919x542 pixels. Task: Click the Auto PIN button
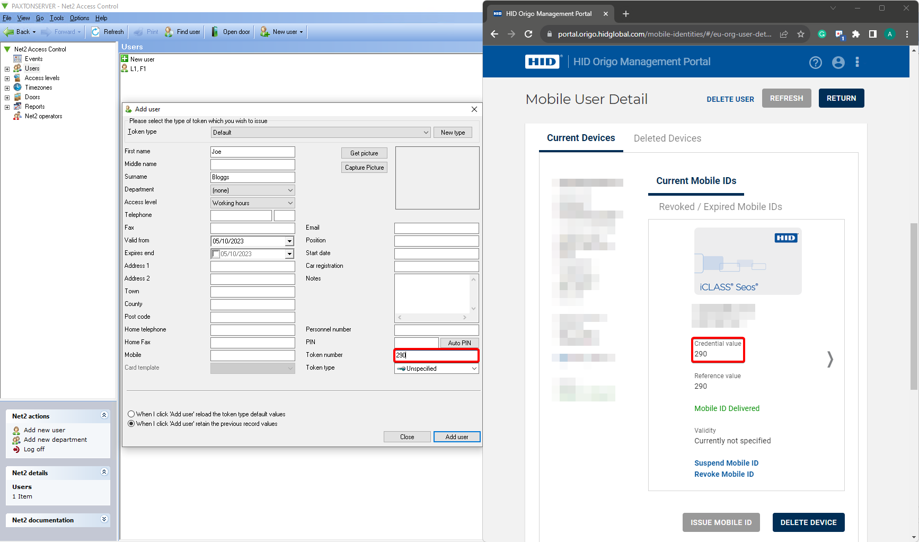click(x=459, y=343)
